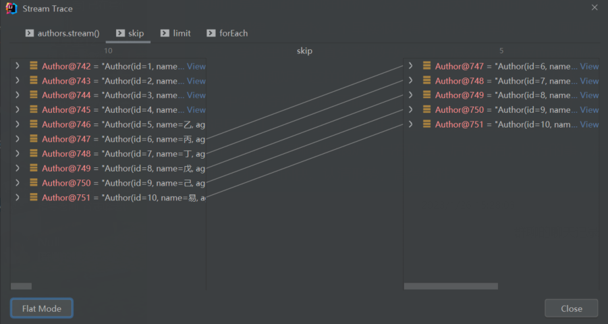Expand Author@748 in the right list
The width and height of the screenshot is (608, 324).
[410, 81]
